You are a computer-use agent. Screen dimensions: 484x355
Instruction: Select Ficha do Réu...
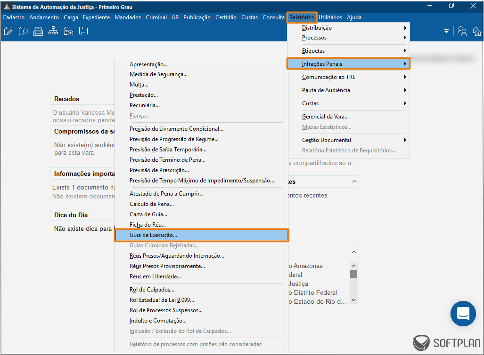201,225
